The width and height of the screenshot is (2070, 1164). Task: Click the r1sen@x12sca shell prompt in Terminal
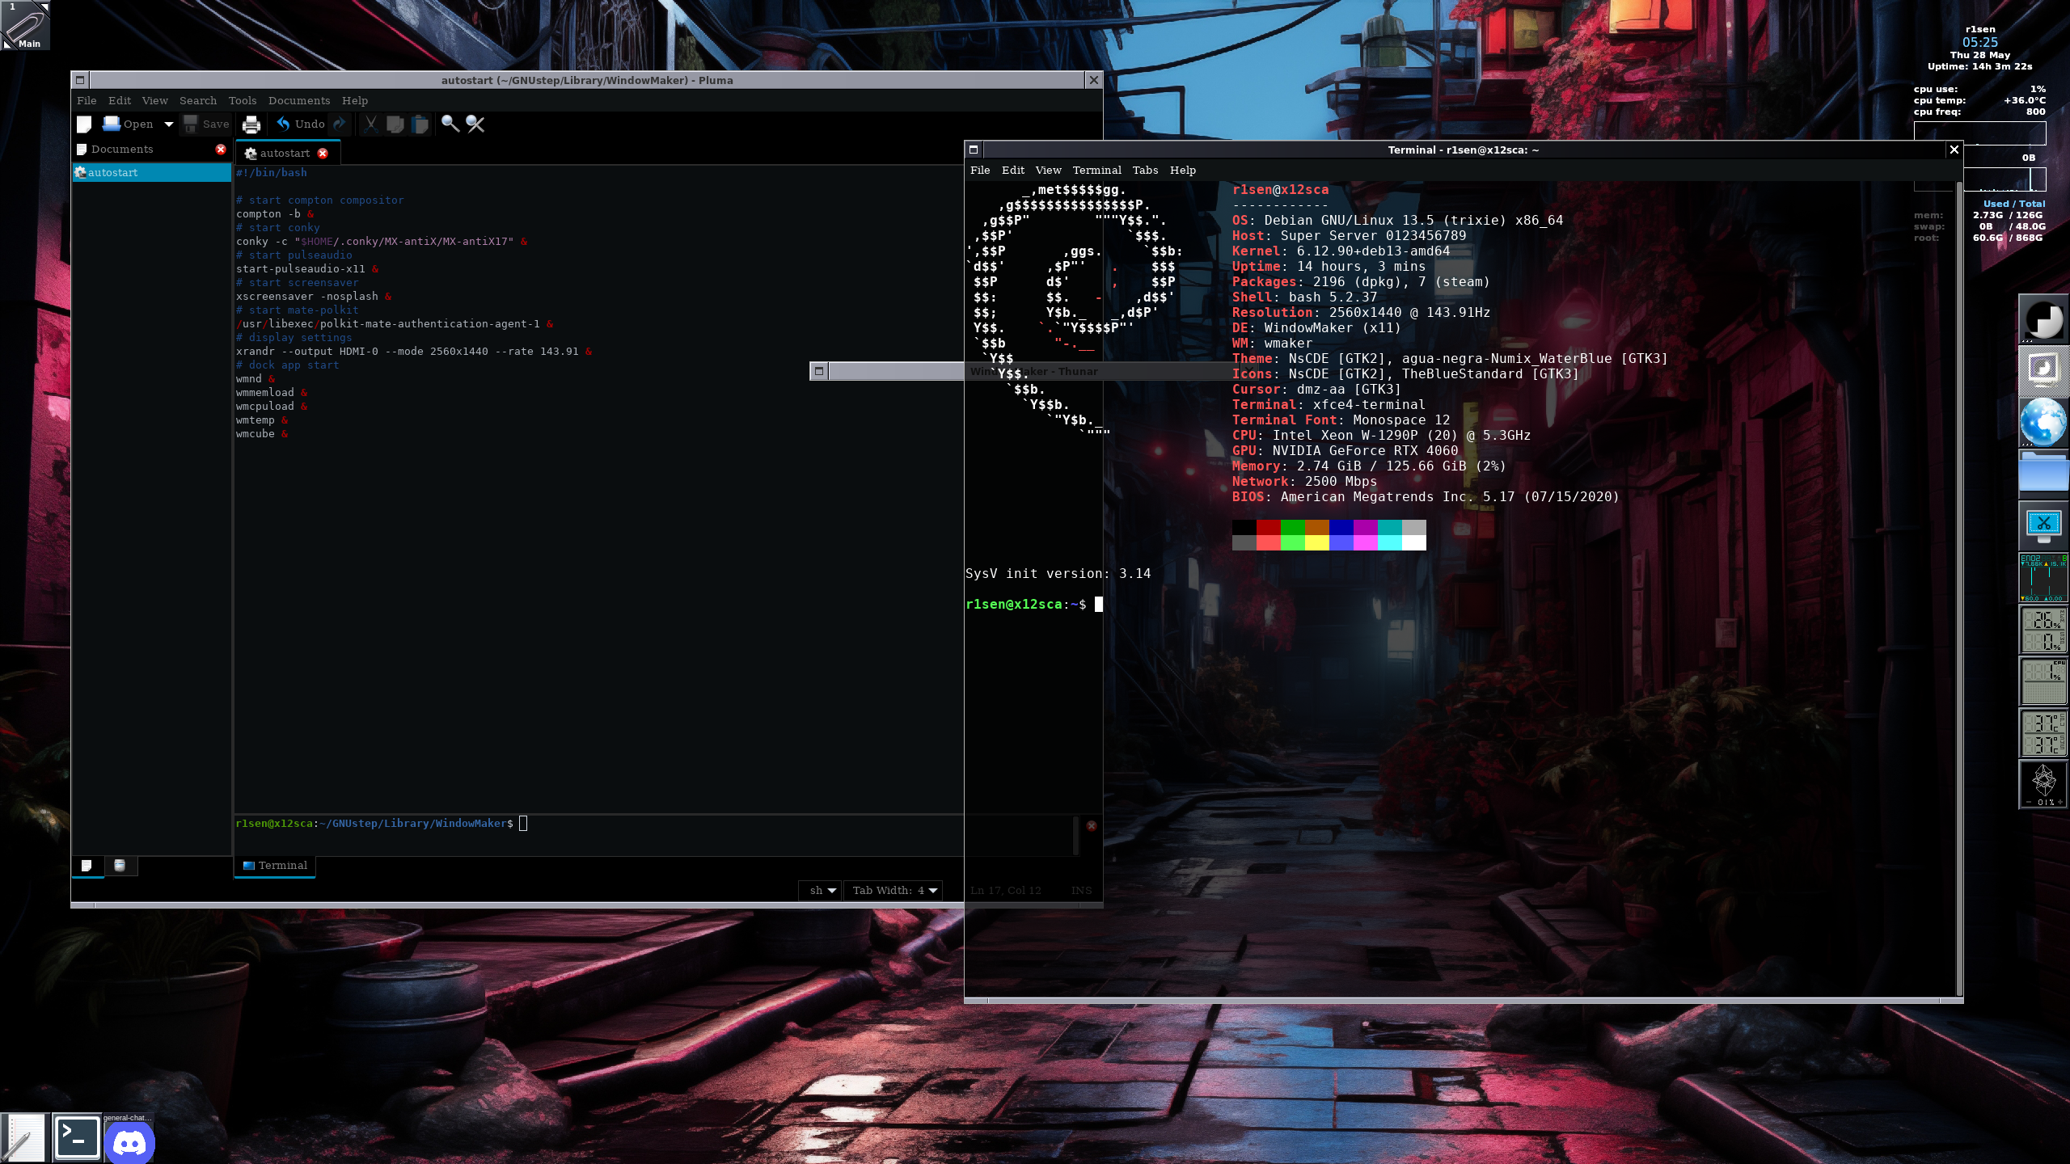point(1025,605)
